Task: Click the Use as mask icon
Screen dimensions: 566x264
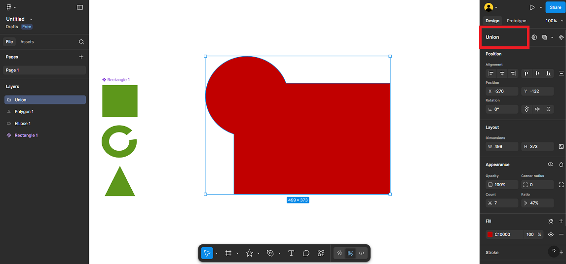Action: click(534, 37)
